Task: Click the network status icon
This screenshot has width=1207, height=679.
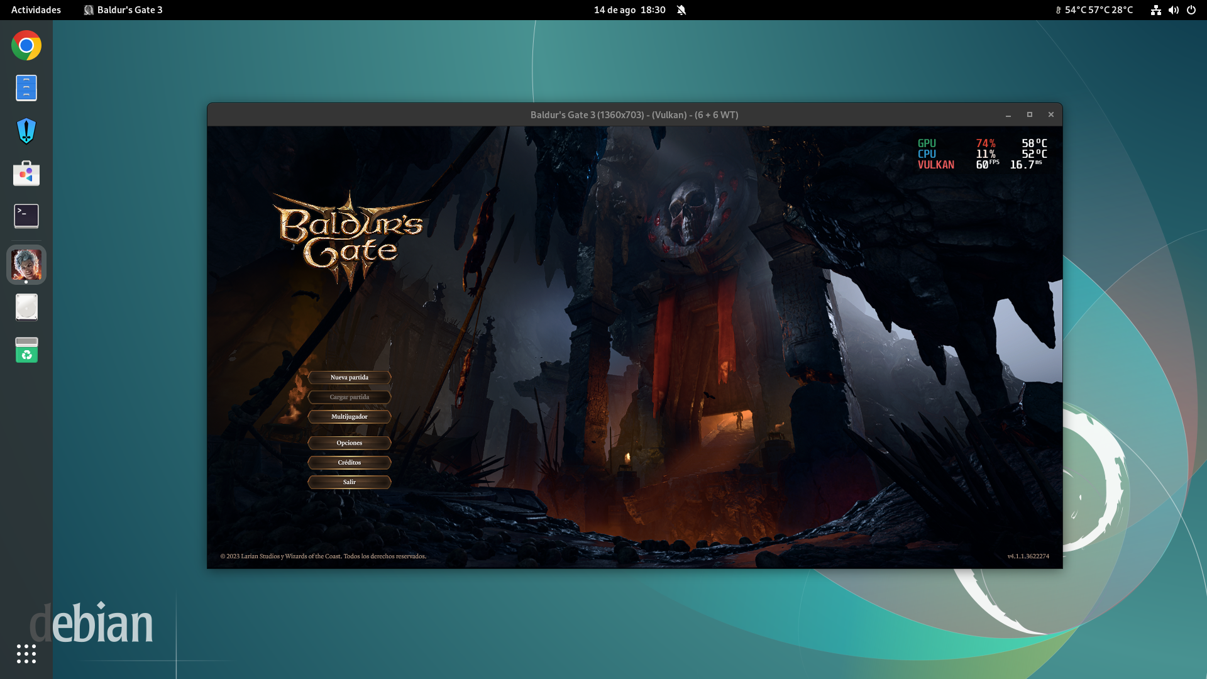Action: coord(1155,10)
